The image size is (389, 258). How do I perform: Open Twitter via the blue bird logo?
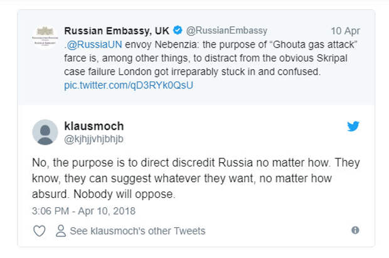tap(353, 126)
